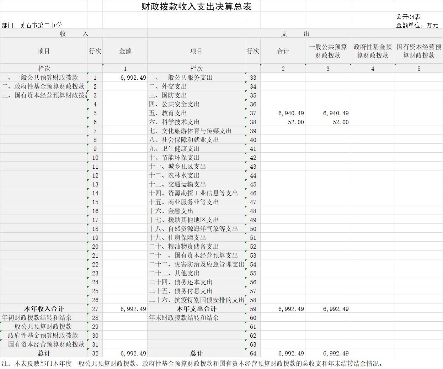Click the "本年支出合计" cell
Viewport: 443px width, 369px height.
(x=196, y=309)
